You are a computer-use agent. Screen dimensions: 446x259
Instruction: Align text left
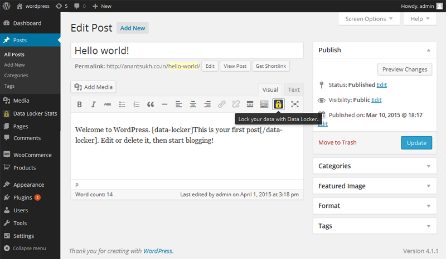(x=178, y=104)
